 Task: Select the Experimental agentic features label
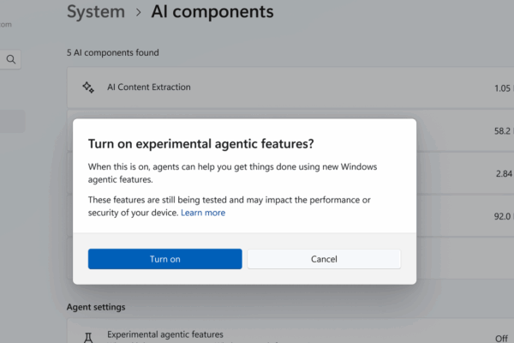point(164,334)
